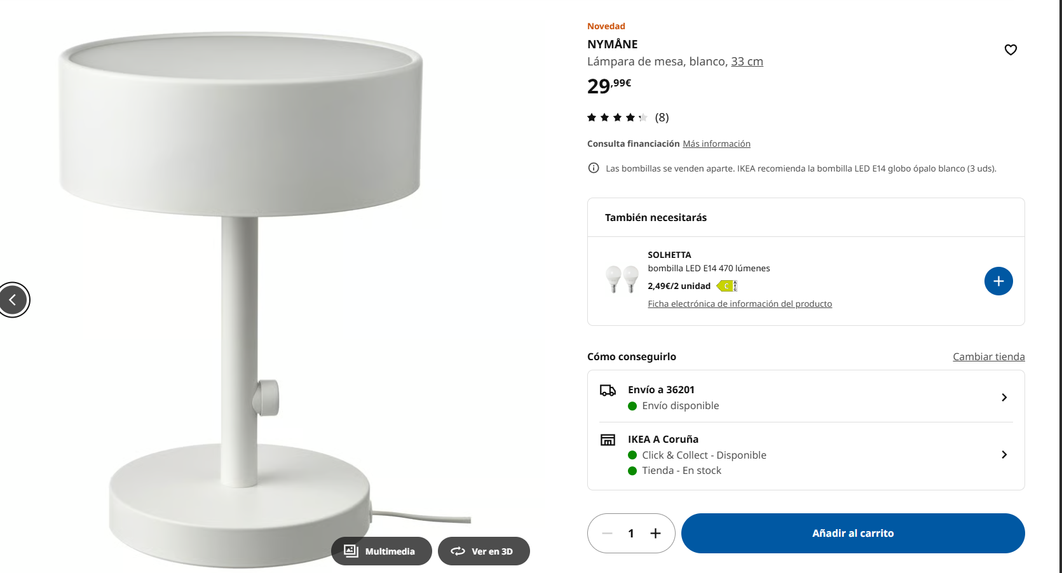Click the energy class label on SOLHETTA
The image size is (1062, 573).
click(x=726, y=286)
